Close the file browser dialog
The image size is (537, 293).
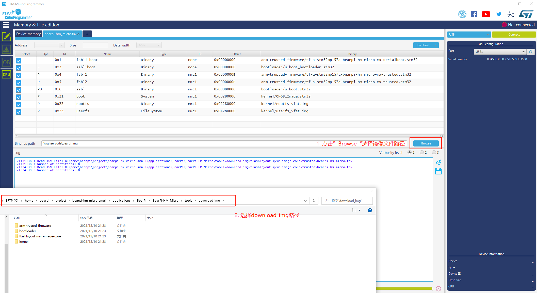(x=372, y=191)
